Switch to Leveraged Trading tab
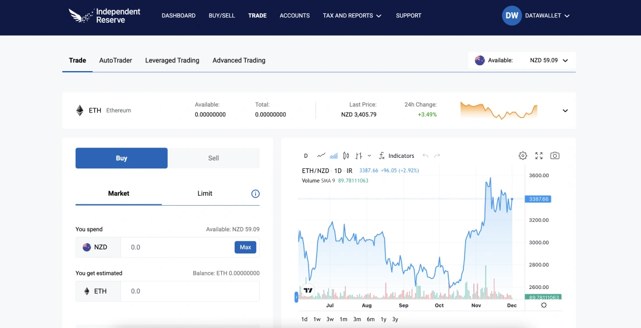Screen dimensions: 641x328 pyautogui.click(x=172, y=60)
